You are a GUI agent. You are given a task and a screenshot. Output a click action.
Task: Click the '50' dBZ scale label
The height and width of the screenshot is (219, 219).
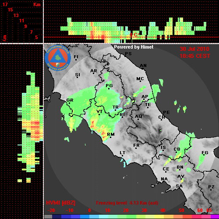(181, 210)
